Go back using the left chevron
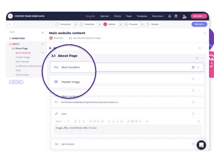 [10, 24]
